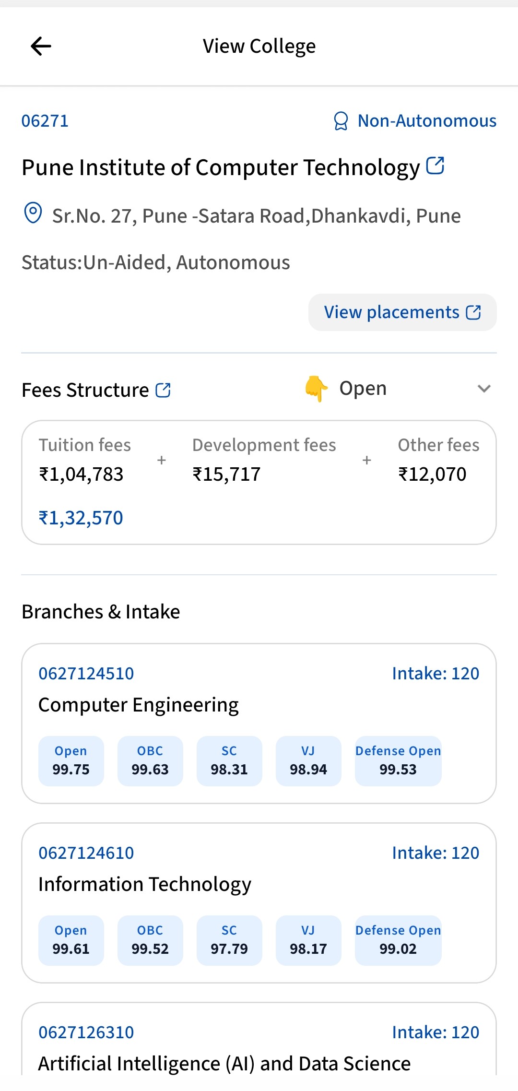Open View placements button
Screen dimensions: 518x1091
pyautogui.click(x=402, y=312)
